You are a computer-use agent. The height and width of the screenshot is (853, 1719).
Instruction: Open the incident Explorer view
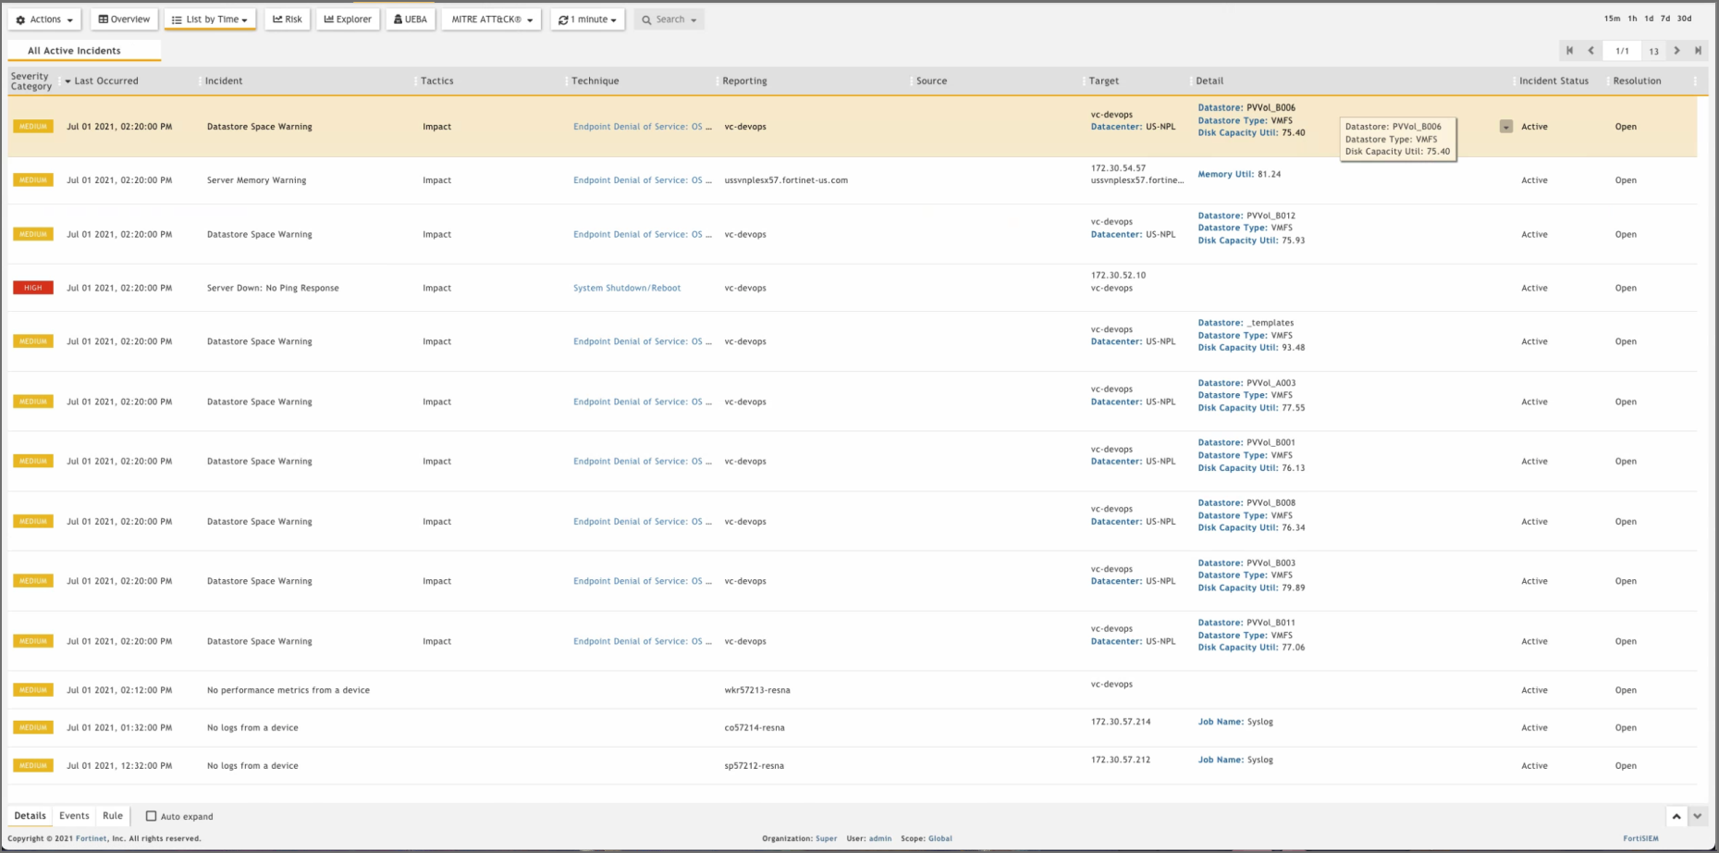coord(348,19)
